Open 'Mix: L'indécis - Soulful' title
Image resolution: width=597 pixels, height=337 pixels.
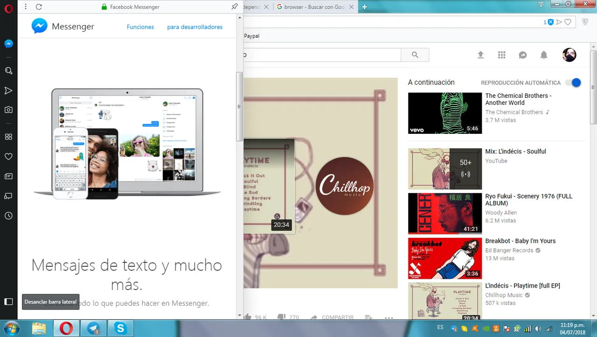point(515,151)
